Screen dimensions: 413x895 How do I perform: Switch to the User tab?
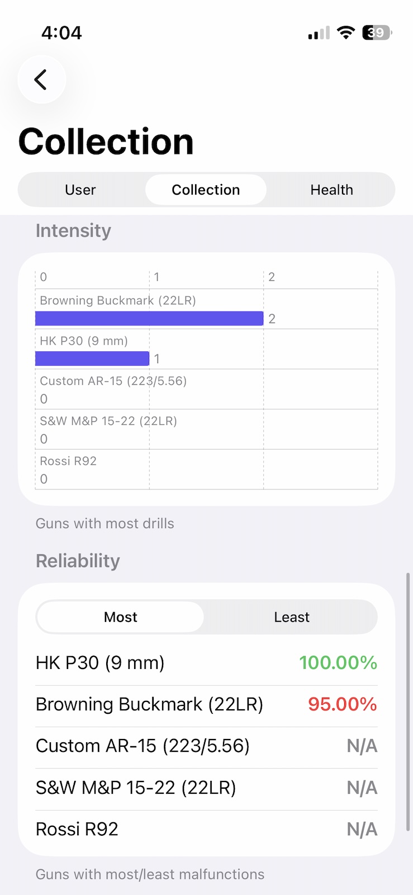point(80,190)
